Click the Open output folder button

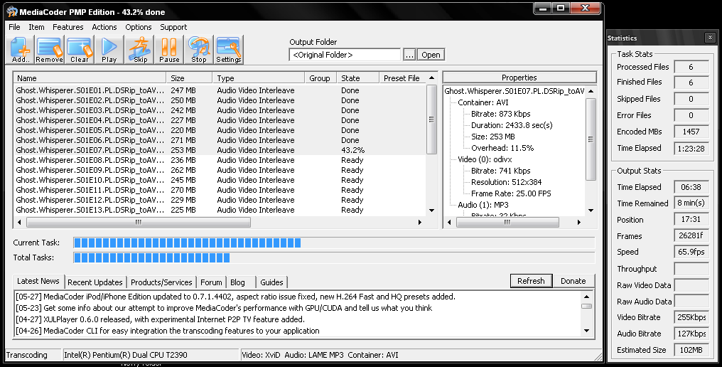click(x=431, y=55)
